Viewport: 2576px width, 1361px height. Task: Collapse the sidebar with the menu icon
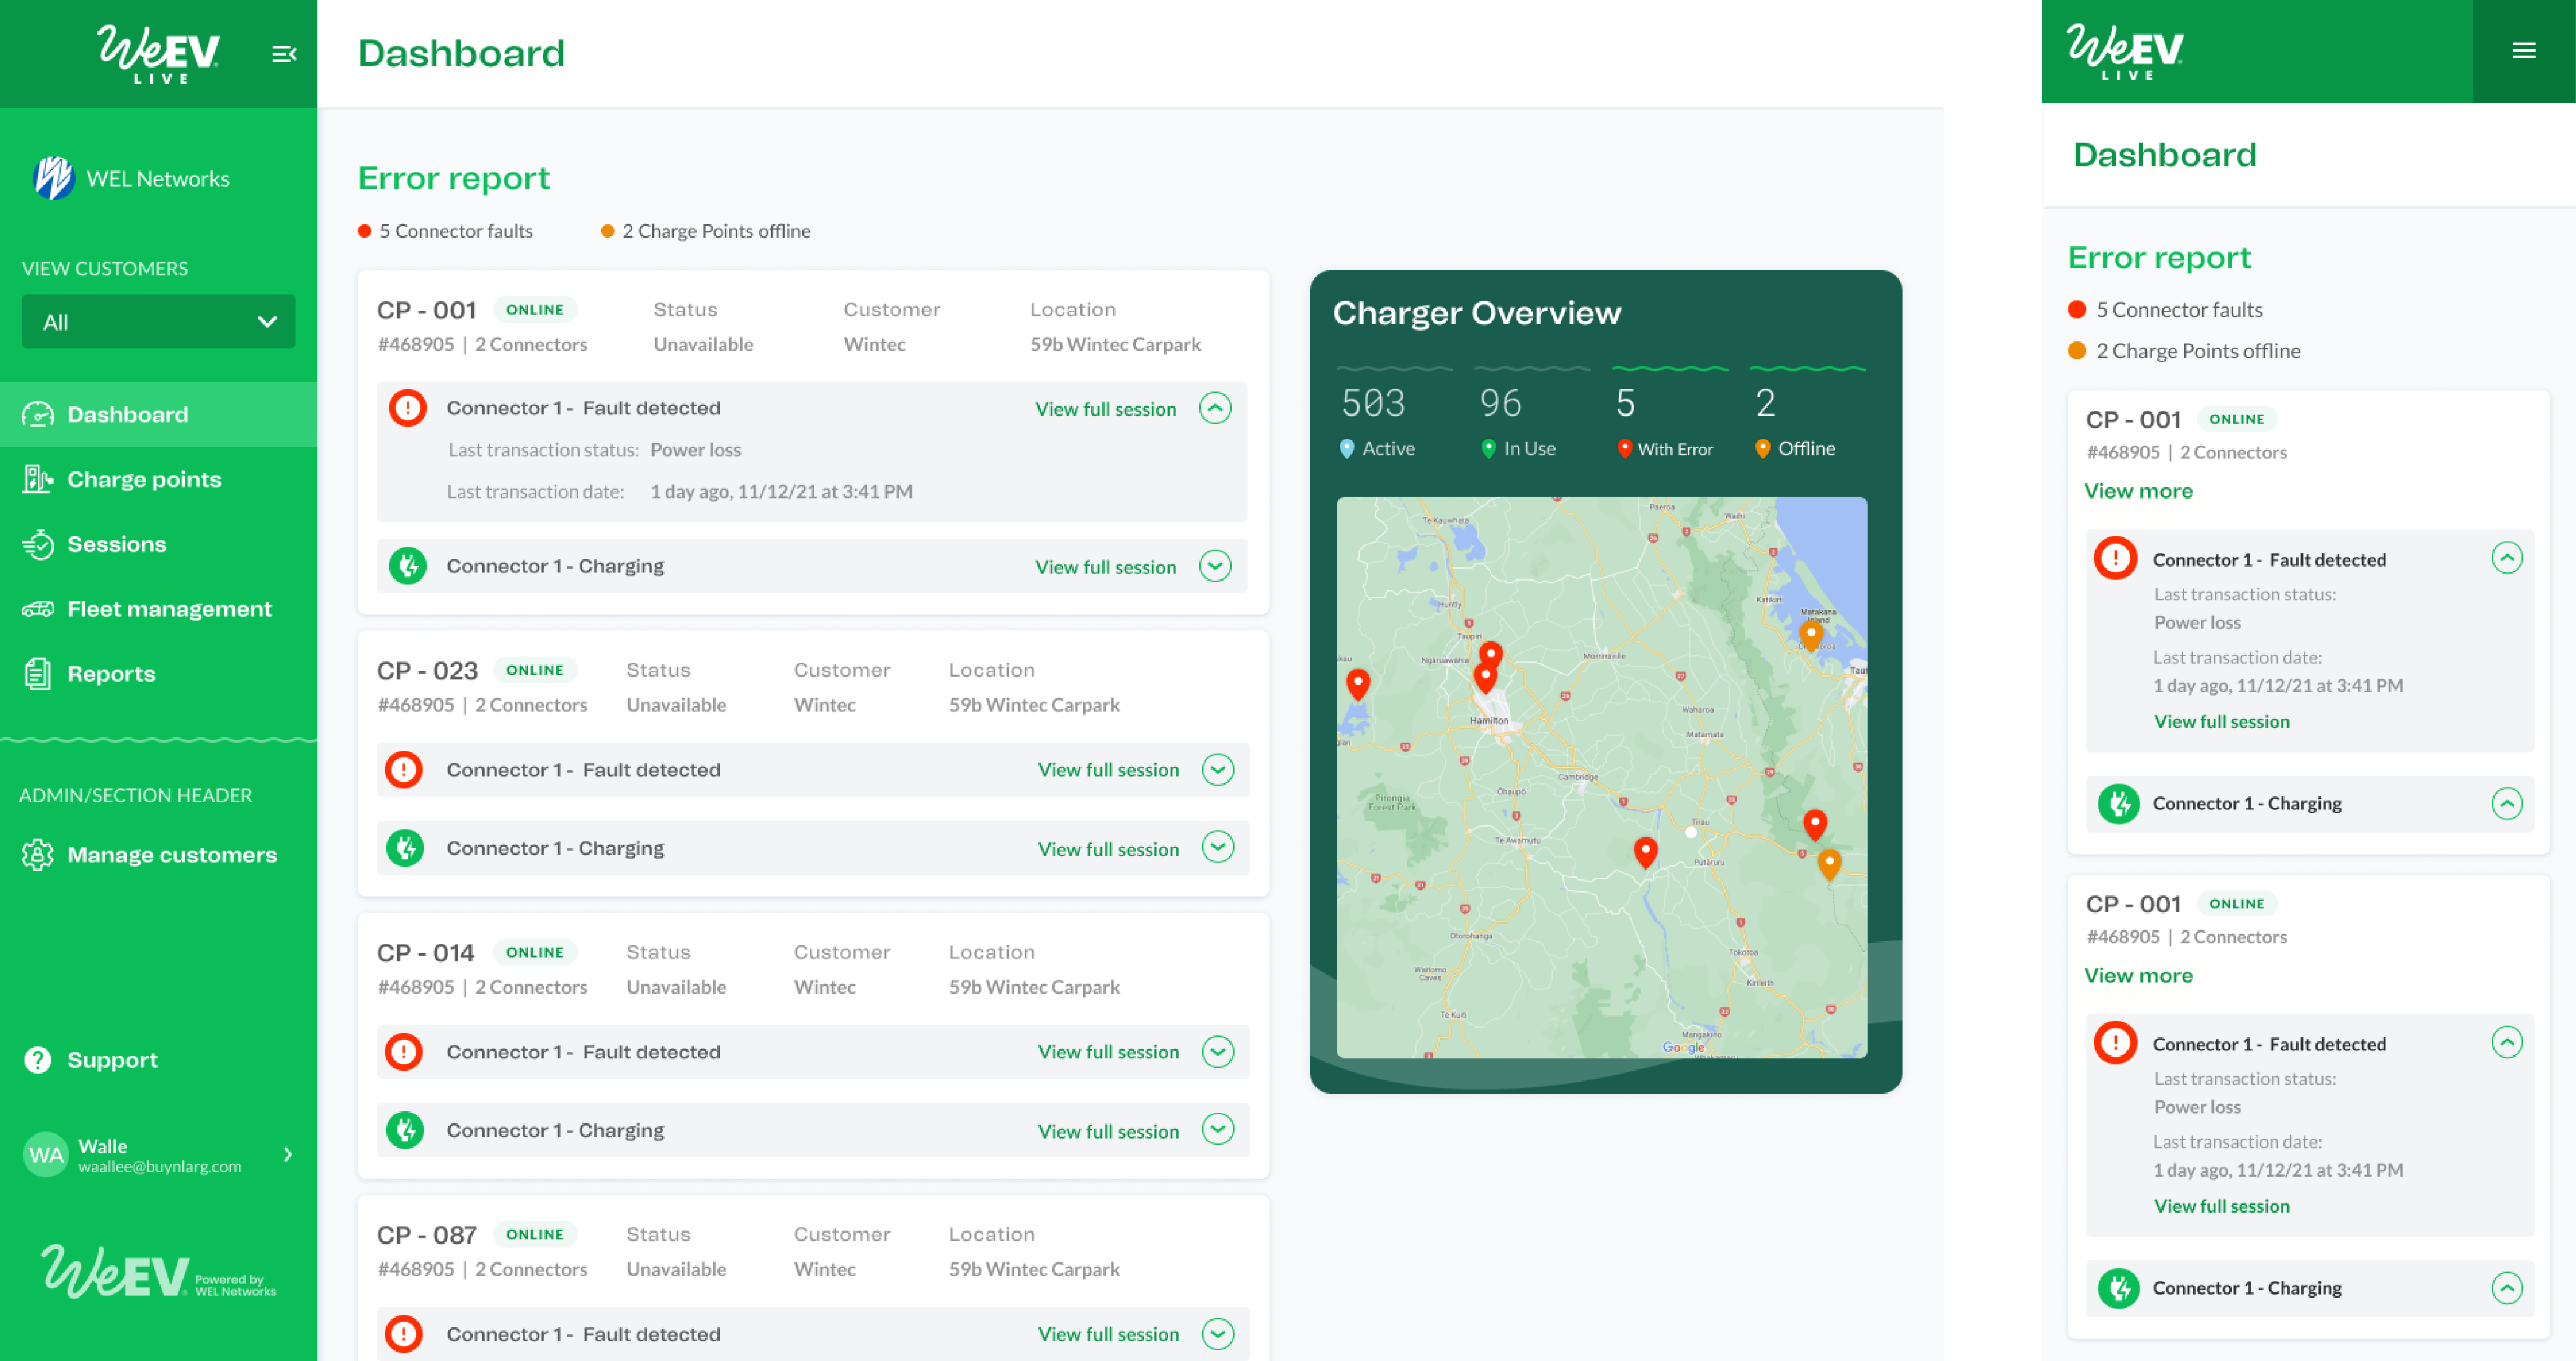coord(284,53)
